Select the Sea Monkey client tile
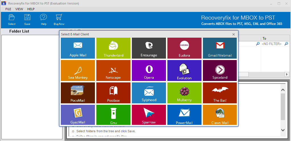 click(x=78, y=70)
